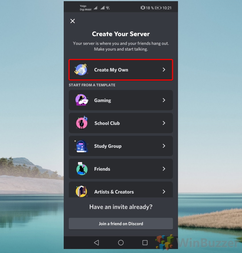Open chevron arrow on Create My Own row
This screenshot has width=242, height=253.
pos(164,70)
